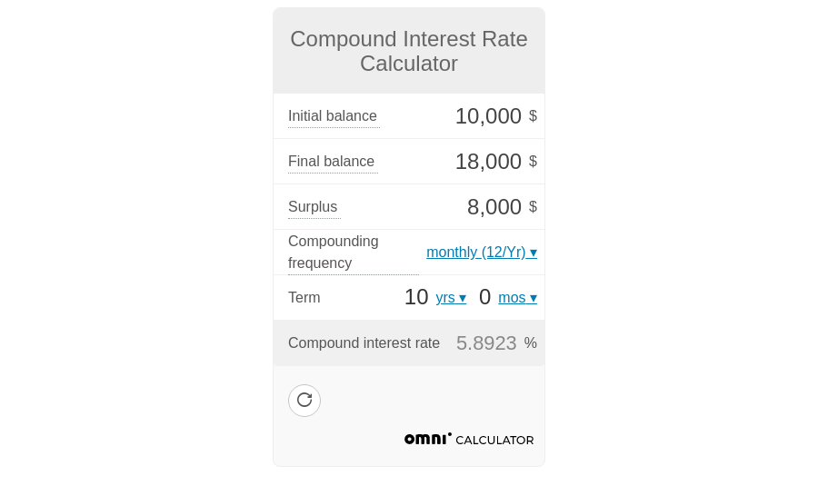Screen dimensions: 818x486
Task: Click the Compounding frequency label
Action: (334, 253)
